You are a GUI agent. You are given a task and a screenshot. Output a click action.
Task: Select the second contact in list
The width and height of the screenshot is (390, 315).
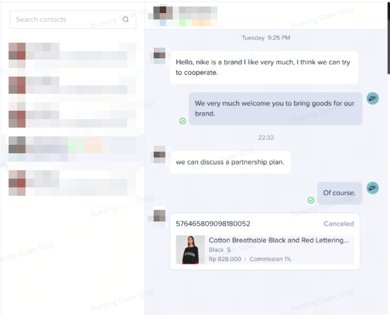click(72, 85)
